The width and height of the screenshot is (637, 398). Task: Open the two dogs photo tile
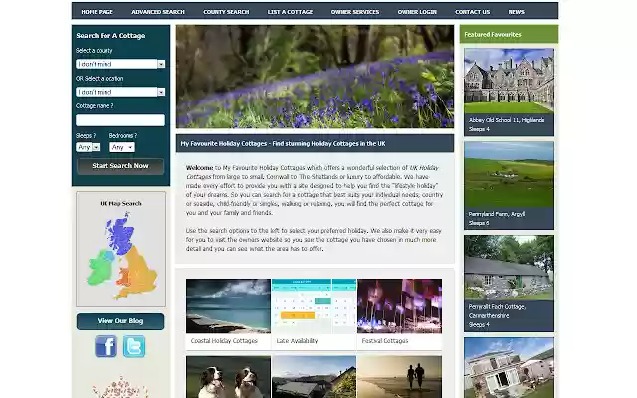pyautogui.click(x=228, y=377)
